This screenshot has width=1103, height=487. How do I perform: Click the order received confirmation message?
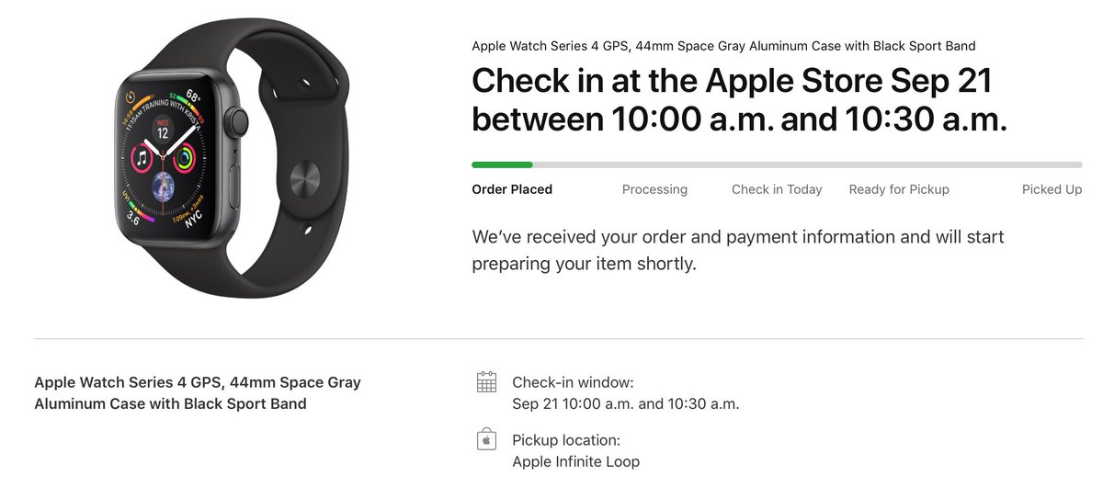[737, 250]
